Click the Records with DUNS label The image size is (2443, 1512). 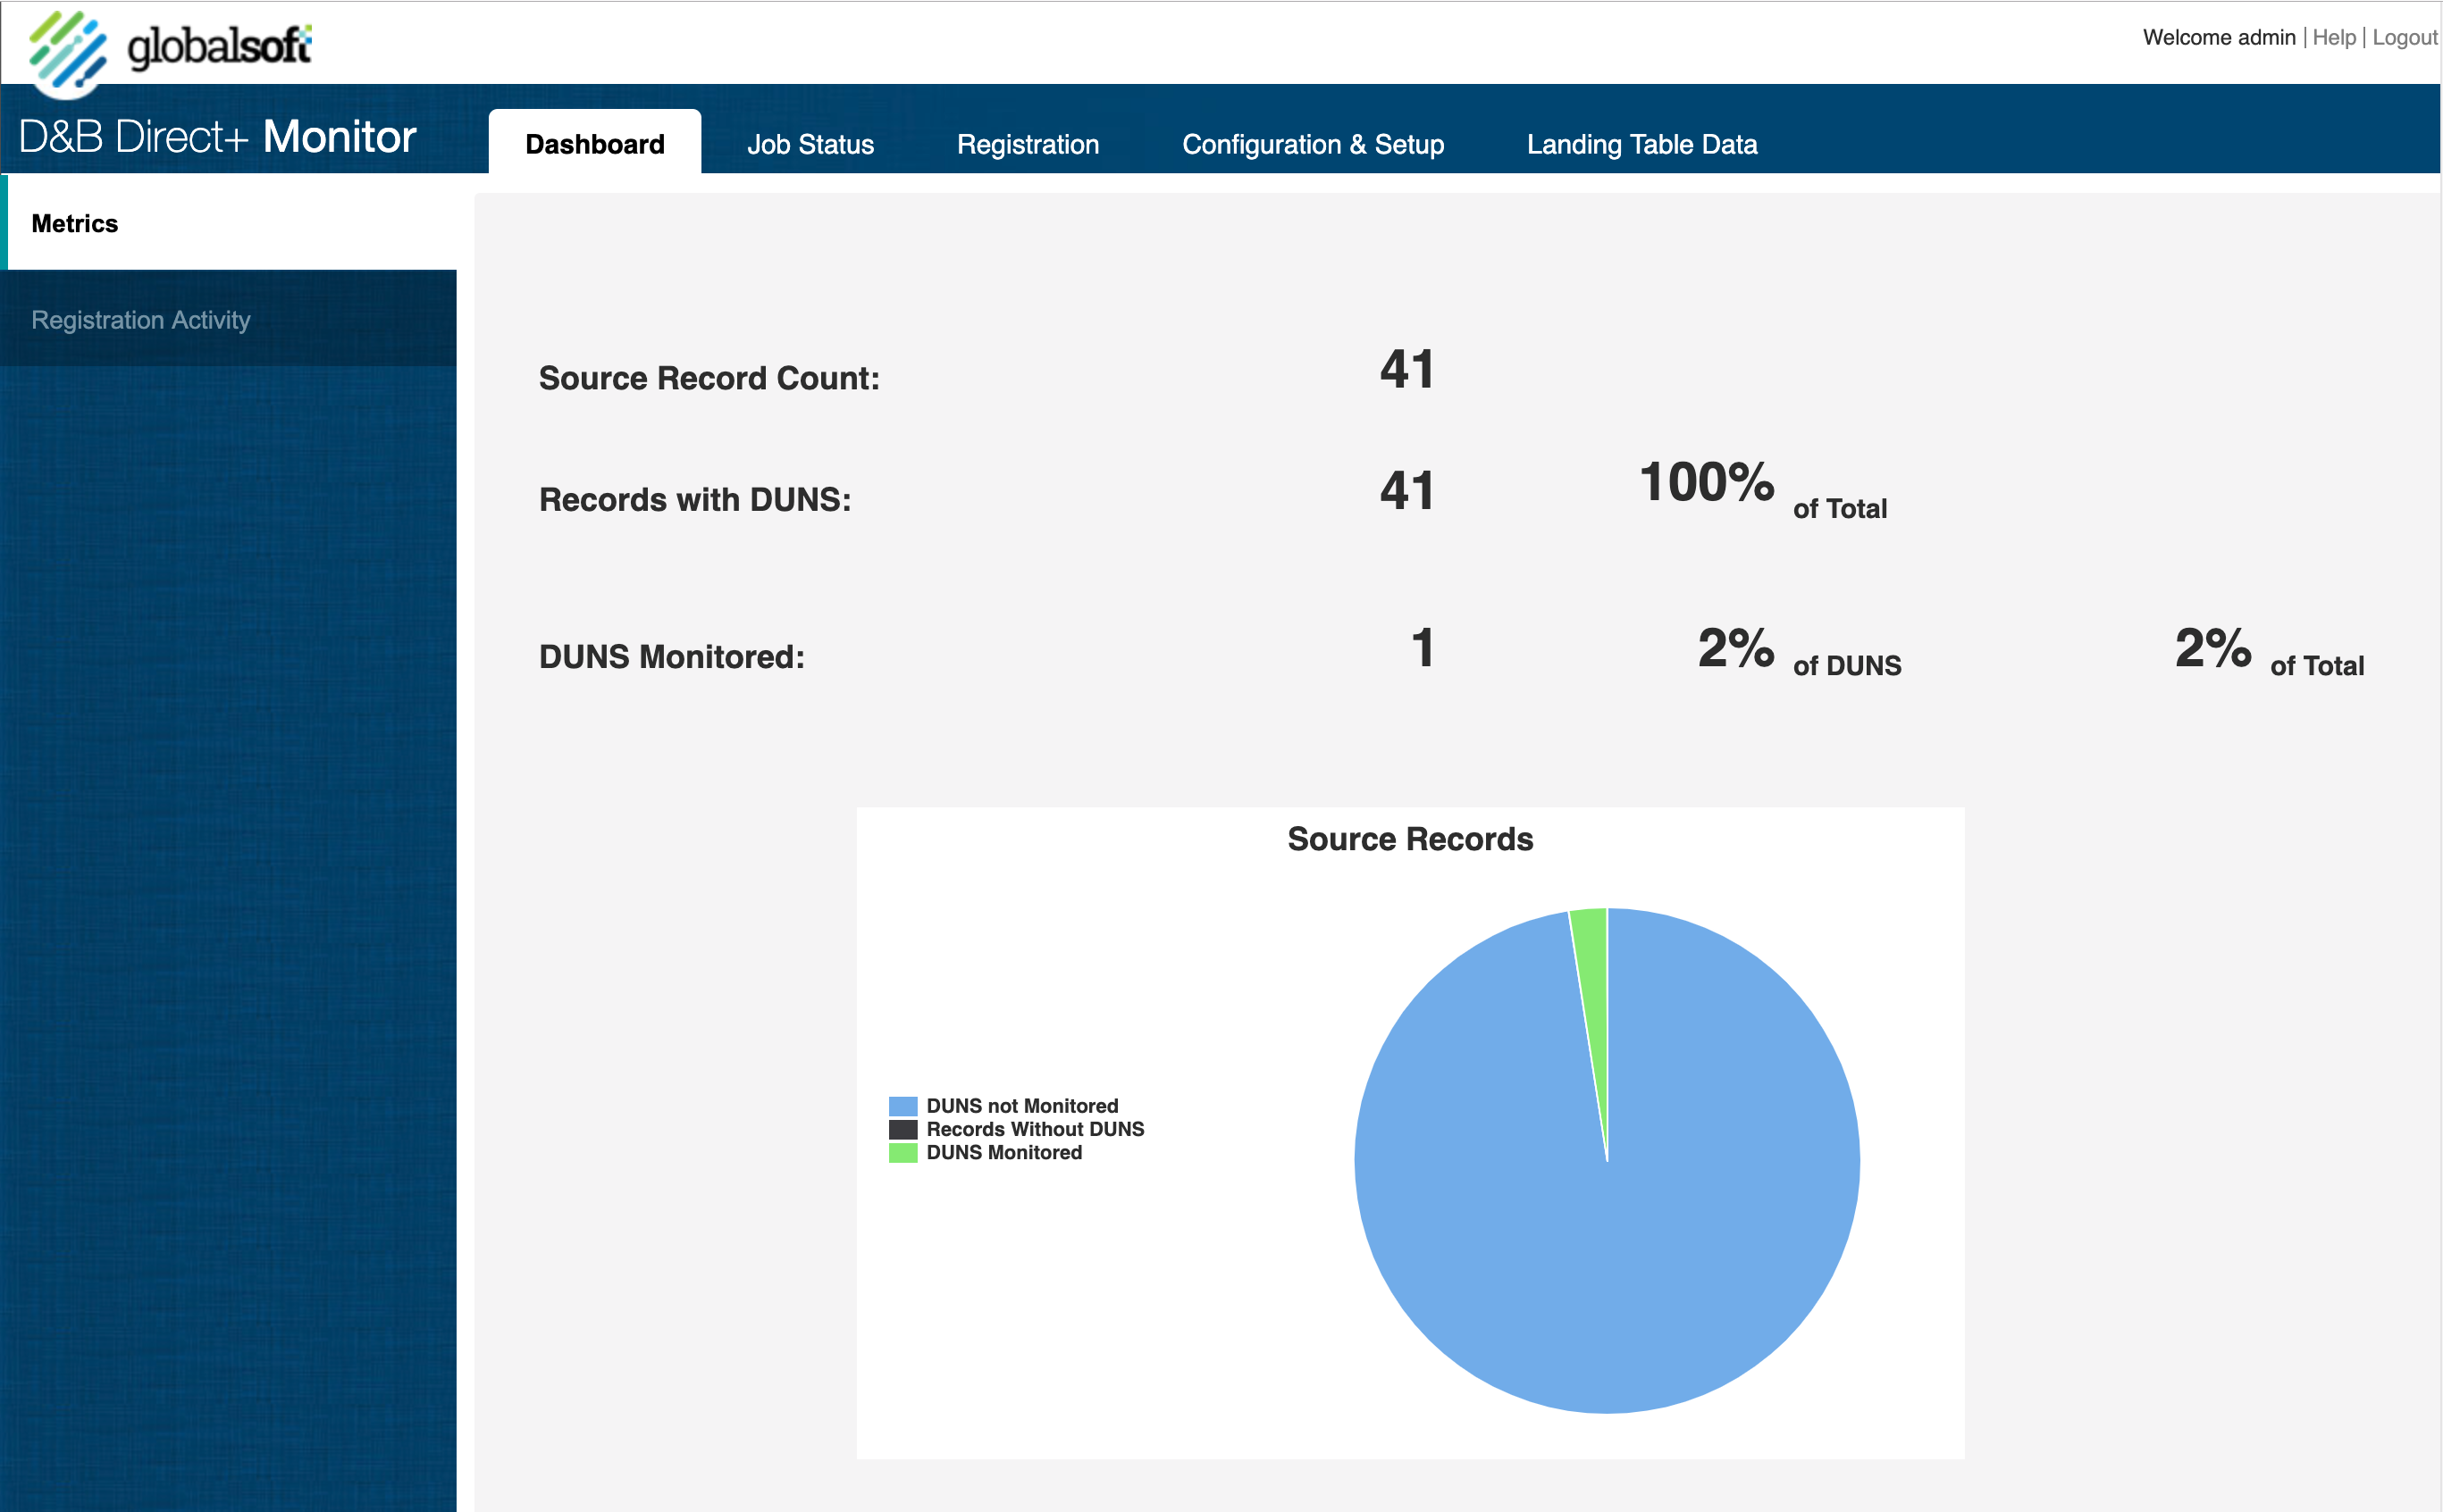pos(695,499)
